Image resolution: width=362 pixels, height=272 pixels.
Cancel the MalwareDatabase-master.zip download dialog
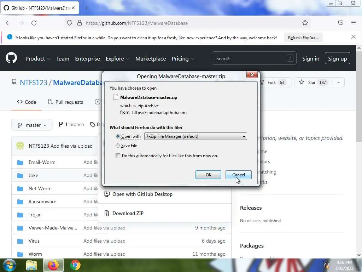pyautogui.click(x=239, y=175)
